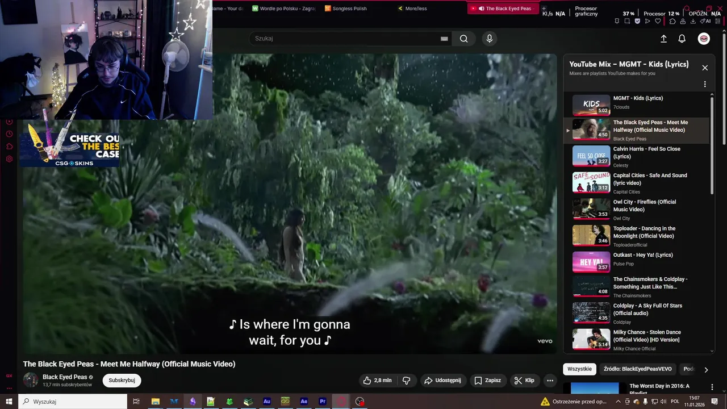Select Źródło: BlackEyedPeasVEVO chip

[637, 369]
